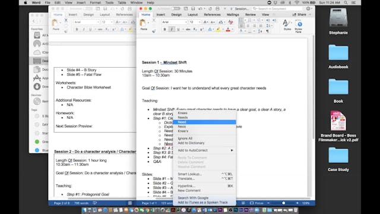The image size is (380, 214).
Task: Switch to References tab in front window
Action: (213, 14)
